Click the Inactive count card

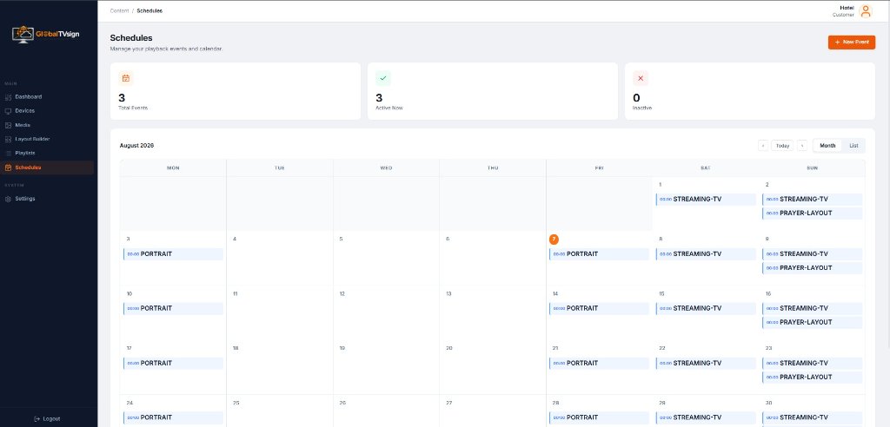coord(750,91)
